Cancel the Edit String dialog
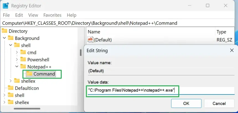The width and height of the screenshot is (238, 113). pyautogui.click(x=219, y=103)
